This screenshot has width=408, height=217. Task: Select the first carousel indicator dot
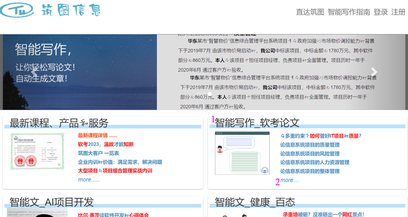pos(198,94)
